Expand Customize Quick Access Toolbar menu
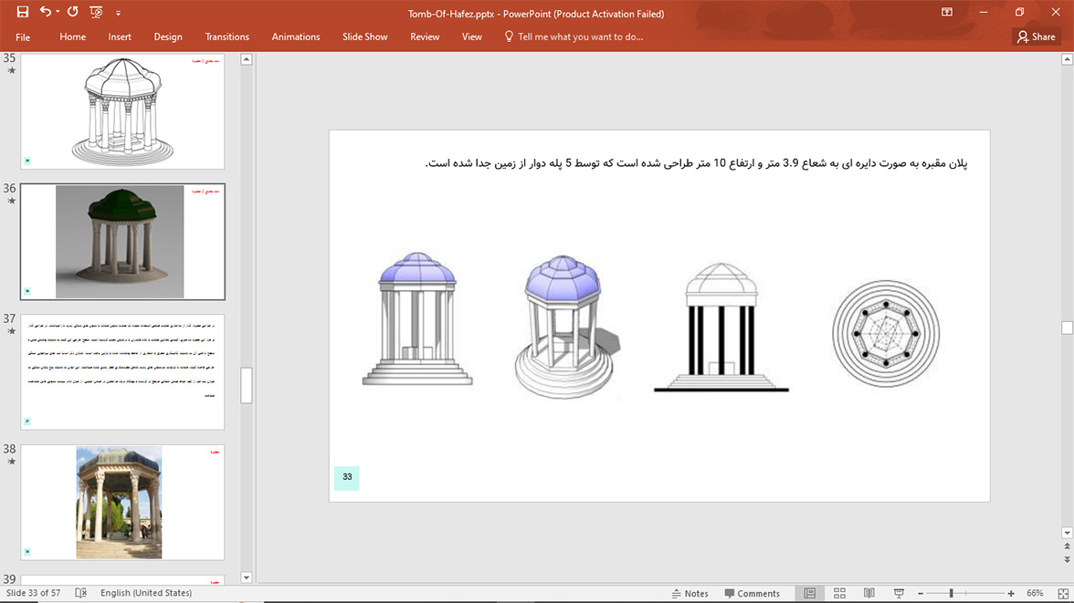 pos(118,14)
